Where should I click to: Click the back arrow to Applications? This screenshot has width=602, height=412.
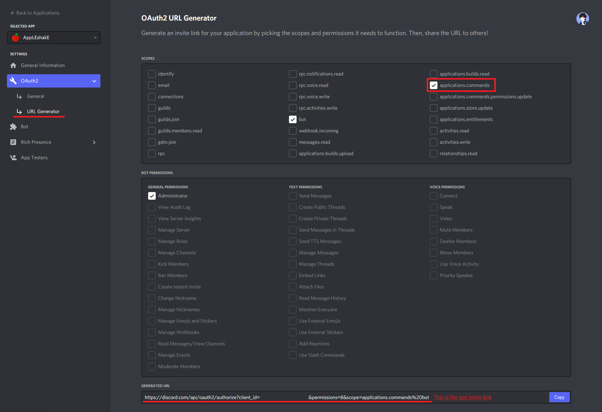tap(13, 13)
